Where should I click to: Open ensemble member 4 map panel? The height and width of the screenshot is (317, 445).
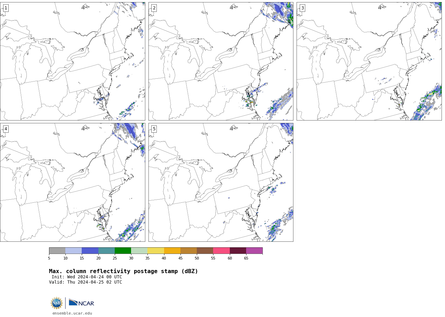(x=72, y=182)
